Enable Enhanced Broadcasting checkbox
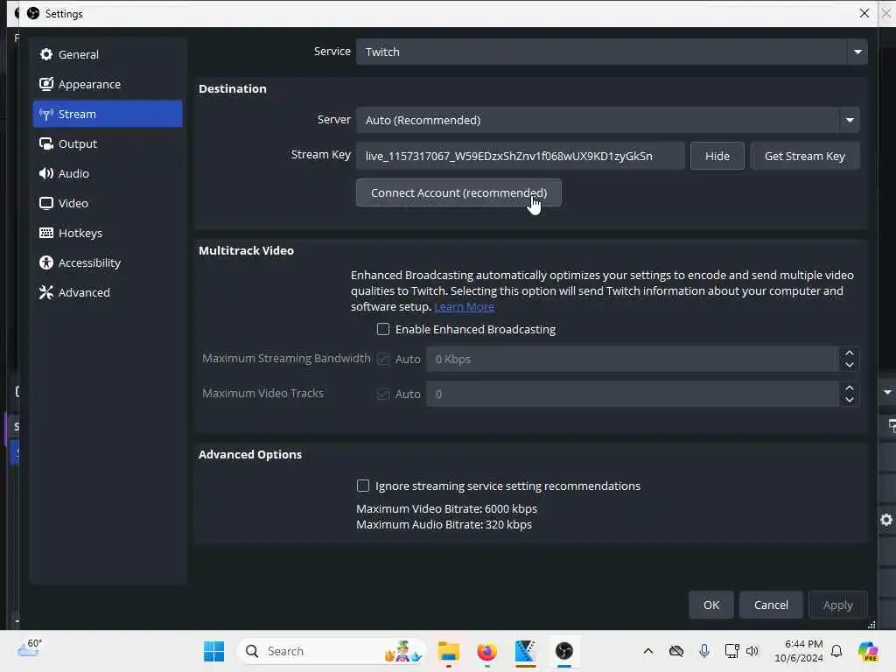The width and height of the screenshot is (896, 672). (x=383, y=329)
